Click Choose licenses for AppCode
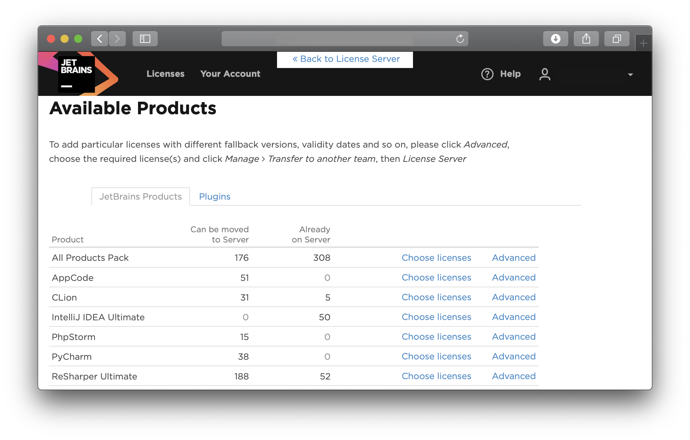Image resolution: width=690 pixels, height=440 pixels. point(435,277)
